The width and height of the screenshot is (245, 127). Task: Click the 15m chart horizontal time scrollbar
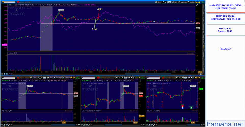pyautogui.click(x=113, y=125)
